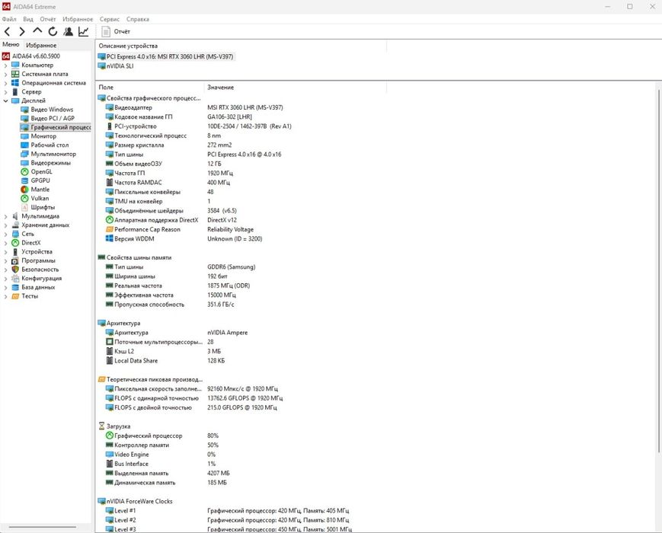Open the Отчёт menu in menu bar
The height and width of the screenshot is (533, 662).
[x=48, y=19]
